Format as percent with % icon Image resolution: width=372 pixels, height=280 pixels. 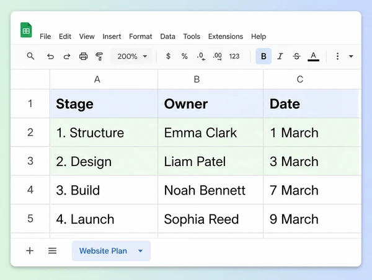[184, 56]
